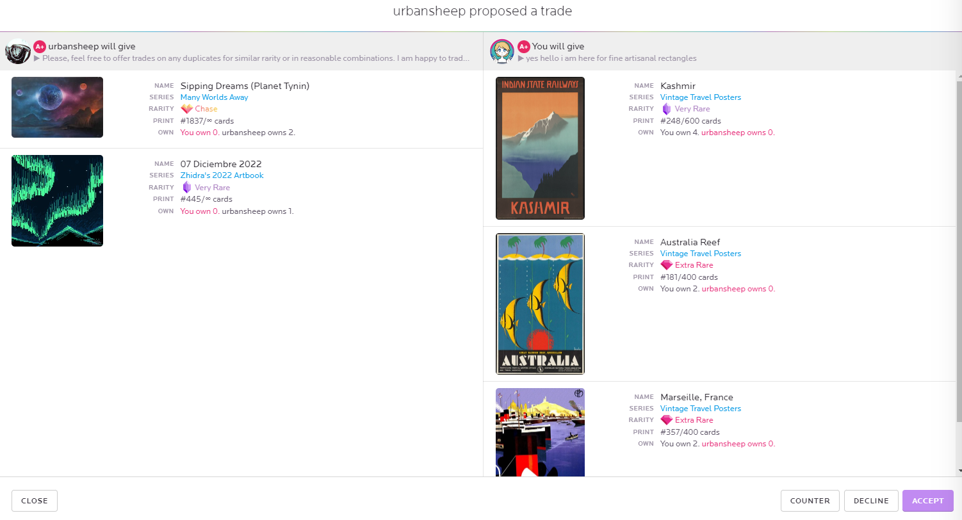Open Vintage Travel Posters link under Marseille, France
Viewport: 962px width, 520px height.
pos(701,409)
